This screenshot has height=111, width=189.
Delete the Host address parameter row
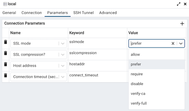point(6,64)
